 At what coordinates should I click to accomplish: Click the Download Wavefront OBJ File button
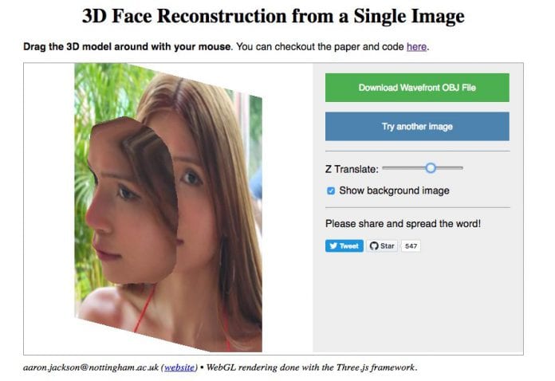417,88
